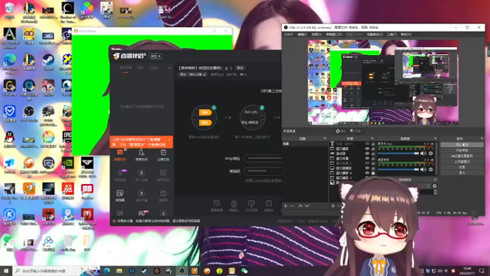Click 开始录制 start recording button
Screen dimensions: 490x276
click(x=462, y=150)
